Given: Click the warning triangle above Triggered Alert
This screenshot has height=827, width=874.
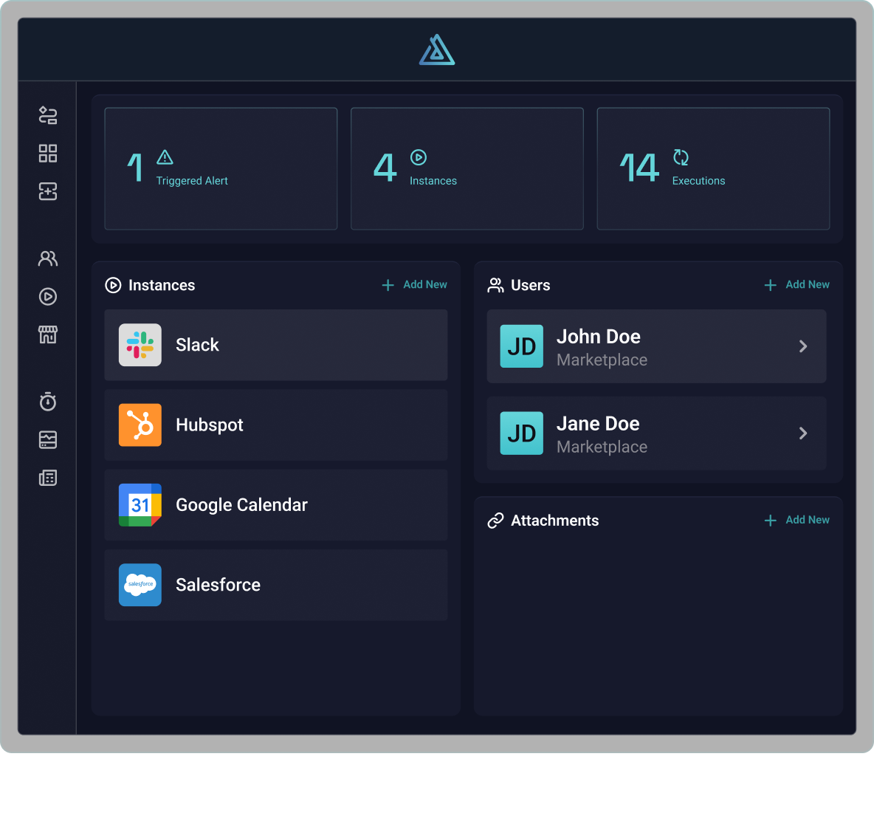Looking at the screenshot, I should coord(165,157).
